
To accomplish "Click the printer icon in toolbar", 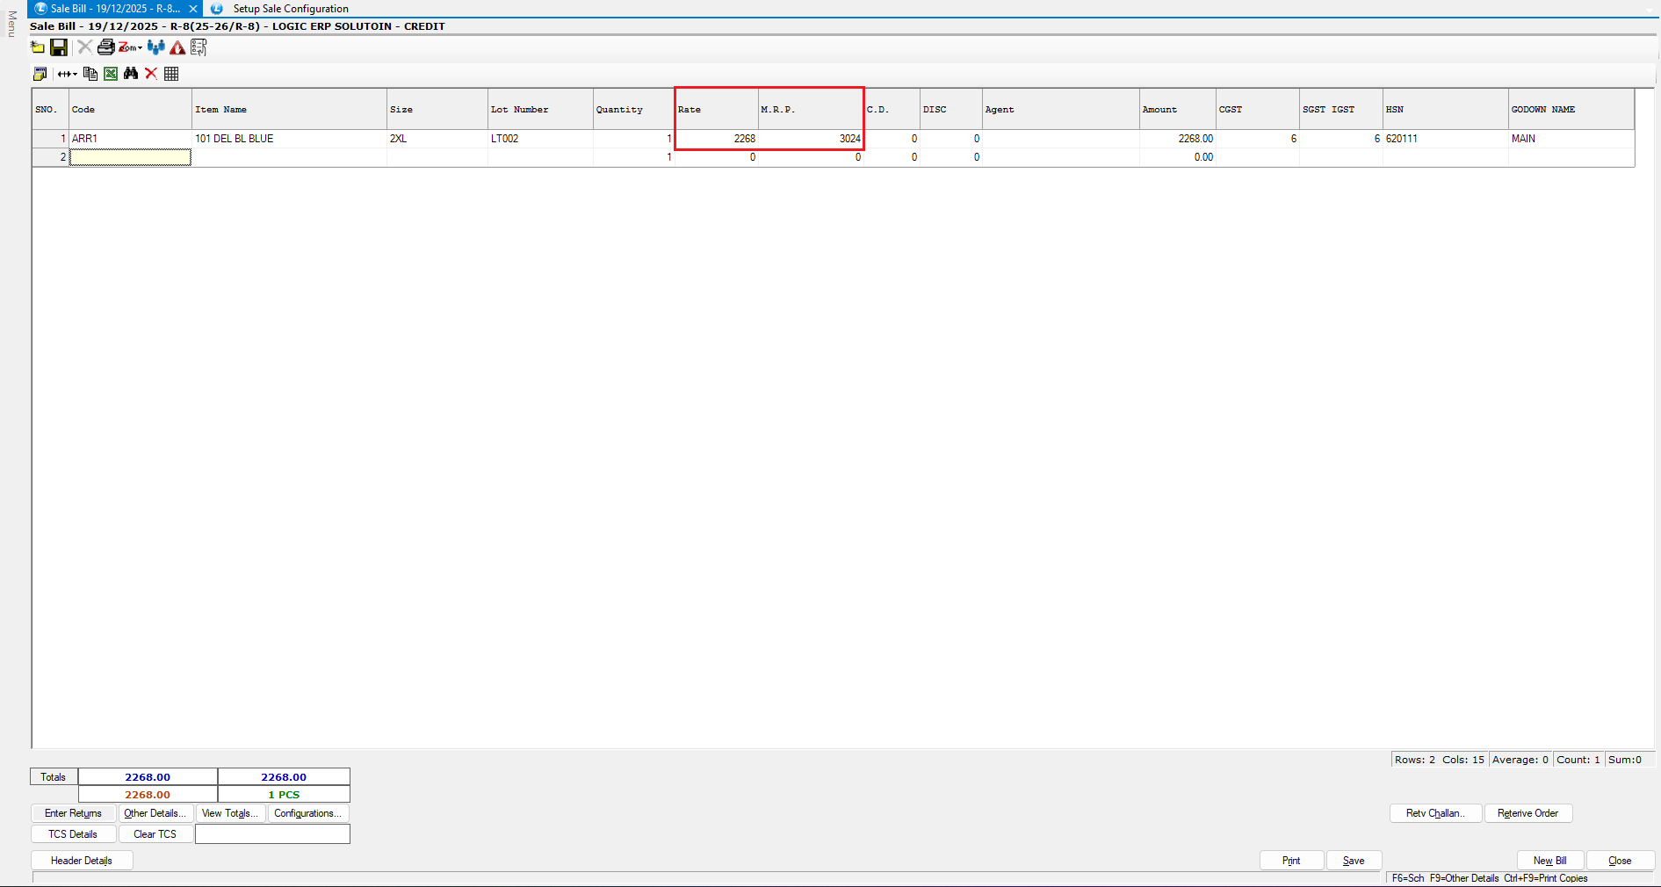I will tap(105, 47).
